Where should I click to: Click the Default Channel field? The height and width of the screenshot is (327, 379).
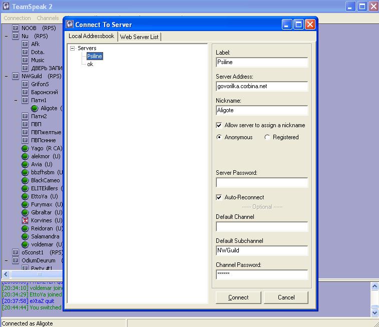pos(262,226)
